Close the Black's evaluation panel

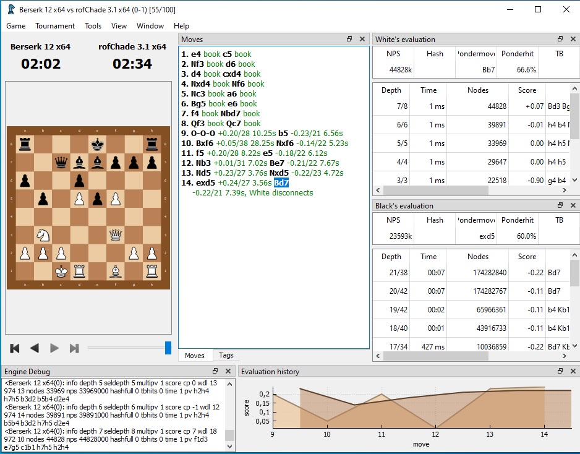click(573, 205)
